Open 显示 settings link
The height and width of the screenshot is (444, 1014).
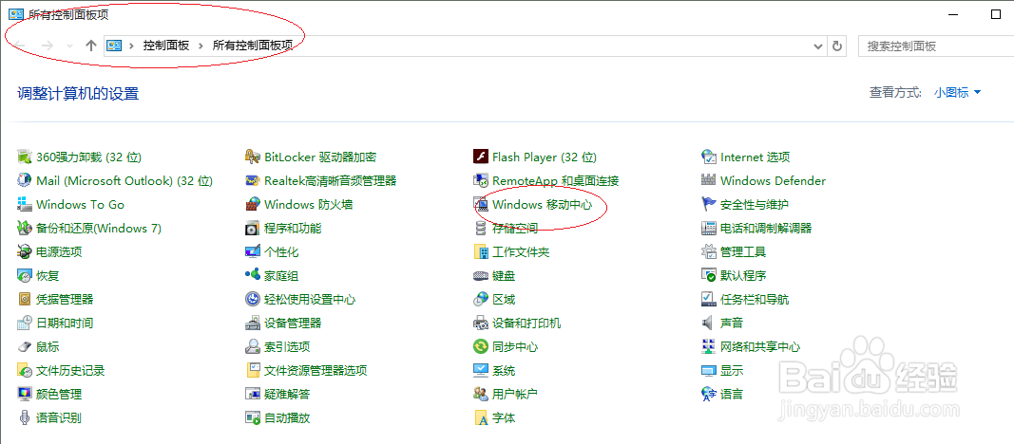[x=732, y=370]
